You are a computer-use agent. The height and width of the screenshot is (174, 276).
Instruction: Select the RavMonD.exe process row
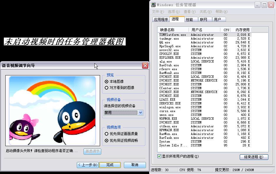tap(204, 73)
